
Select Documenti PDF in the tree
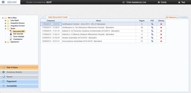pos(19,31)
